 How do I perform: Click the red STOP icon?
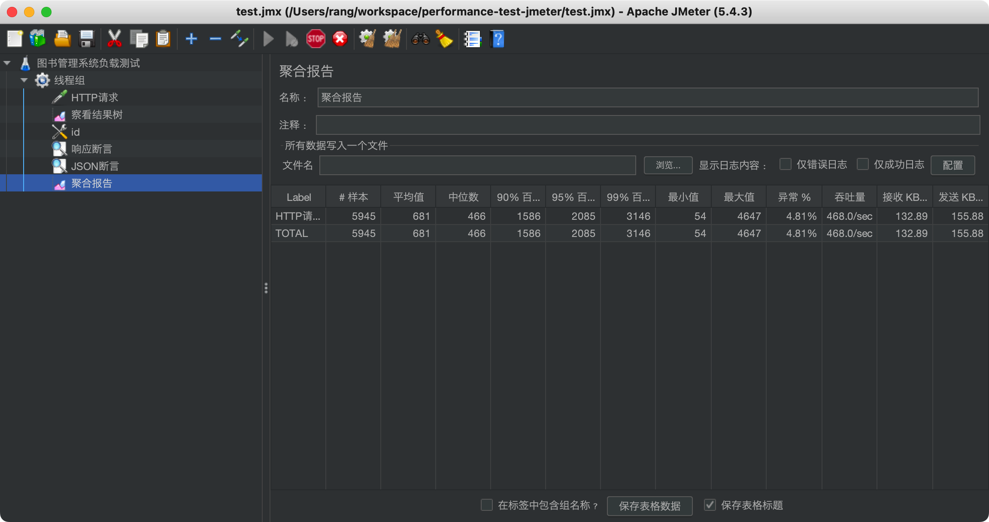(316, 39)
